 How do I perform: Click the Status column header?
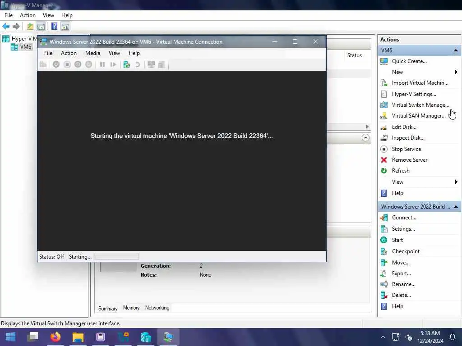point(355,55)
